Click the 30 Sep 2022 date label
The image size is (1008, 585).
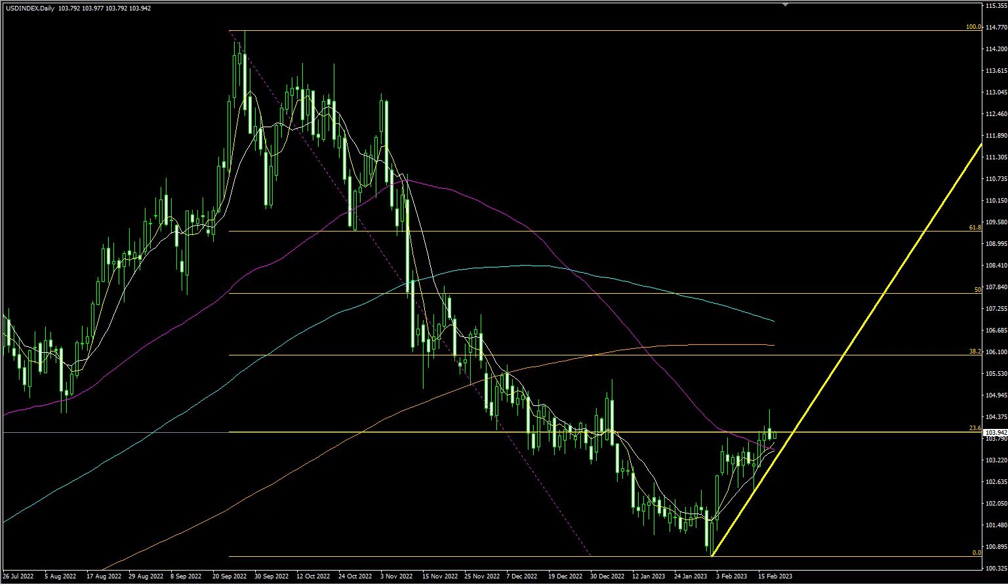point(271,577)
